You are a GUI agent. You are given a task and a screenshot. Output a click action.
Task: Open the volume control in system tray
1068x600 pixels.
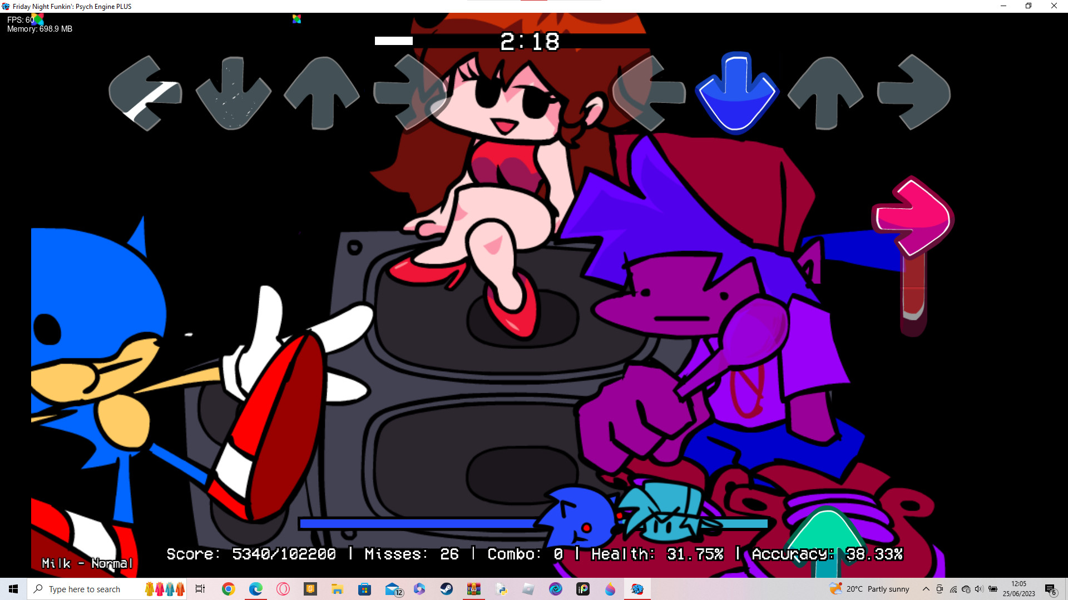pos(979,589)
